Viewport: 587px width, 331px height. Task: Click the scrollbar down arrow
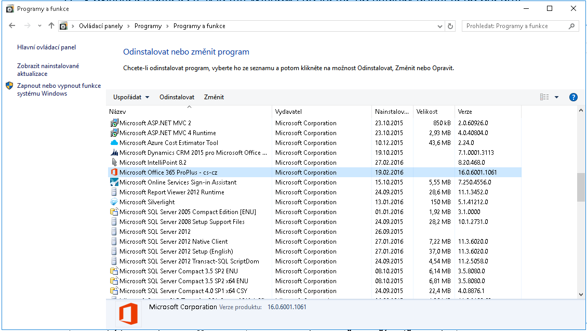[x=581, y=295]
